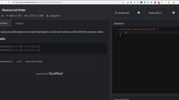The width and height of the screenshot is (179, 100).
Task: Click the [4,3,2,1] example result
Action: [34, 46]
